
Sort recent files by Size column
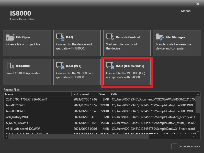click(104, 94)
